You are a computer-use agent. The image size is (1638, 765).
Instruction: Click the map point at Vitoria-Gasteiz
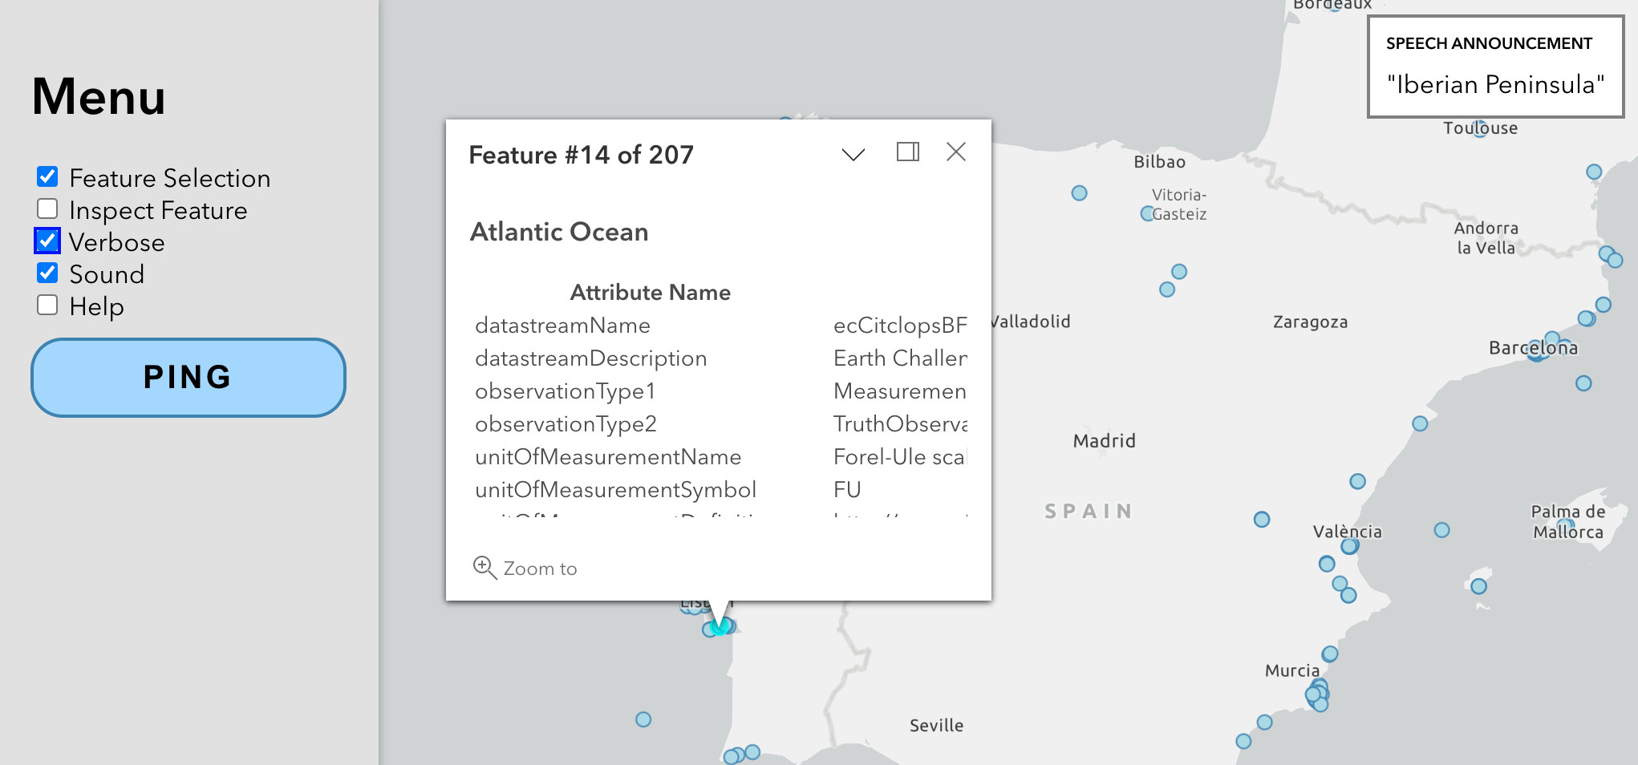pos(1148,214)
